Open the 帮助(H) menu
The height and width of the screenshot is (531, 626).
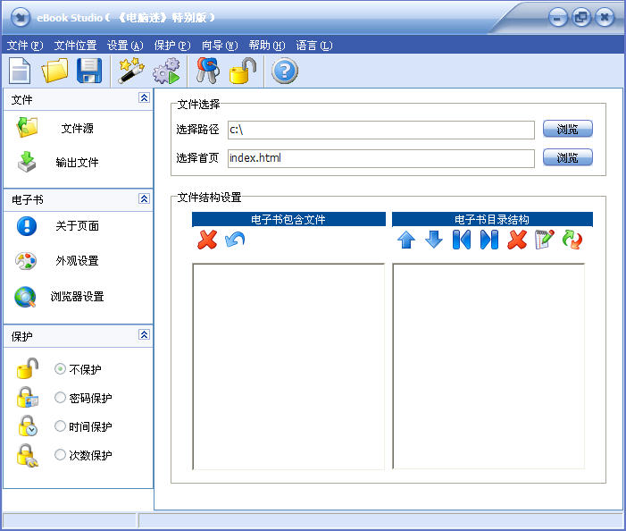(266, 46)
